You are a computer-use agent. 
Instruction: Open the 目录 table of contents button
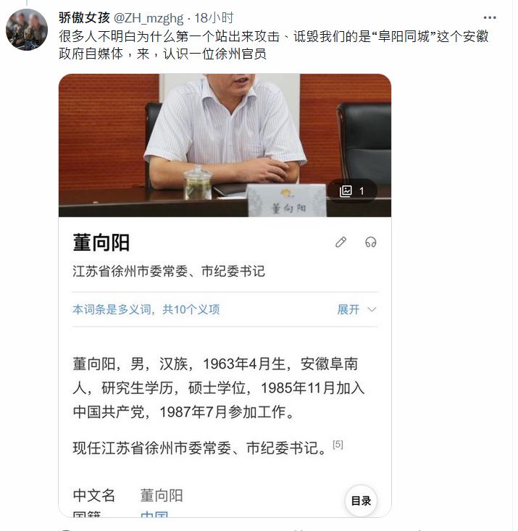361,501
